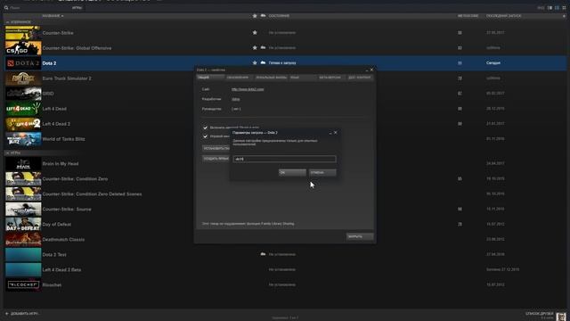Sort by the НАЗВАНИЕ column header
Screen dimensions: 570x321
tap(53, 16)
